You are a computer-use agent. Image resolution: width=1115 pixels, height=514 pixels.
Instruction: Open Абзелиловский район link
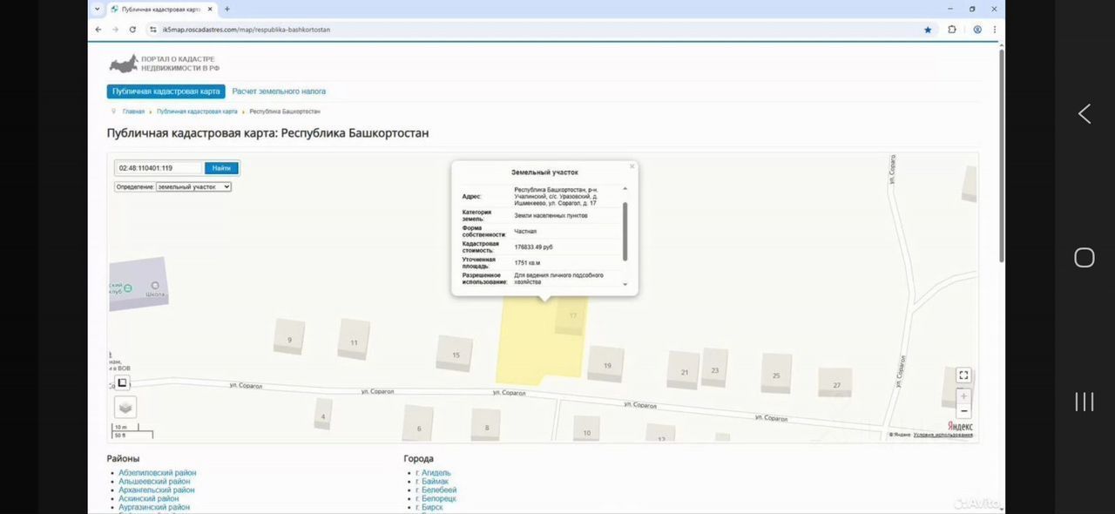point(158,473)
